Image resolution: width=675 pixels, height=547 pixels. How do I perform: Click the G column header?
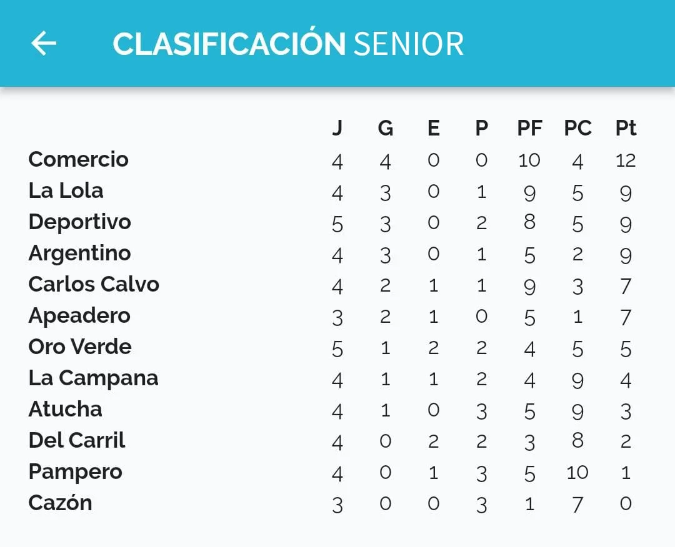386,128
